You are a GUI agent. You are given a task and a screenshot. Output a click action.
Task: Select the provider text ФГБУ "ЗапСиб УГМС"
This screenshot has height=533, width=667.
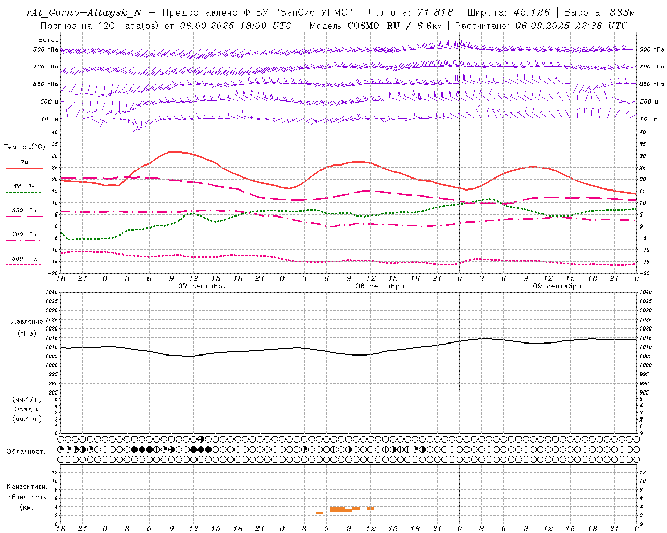tap(298, 12)
